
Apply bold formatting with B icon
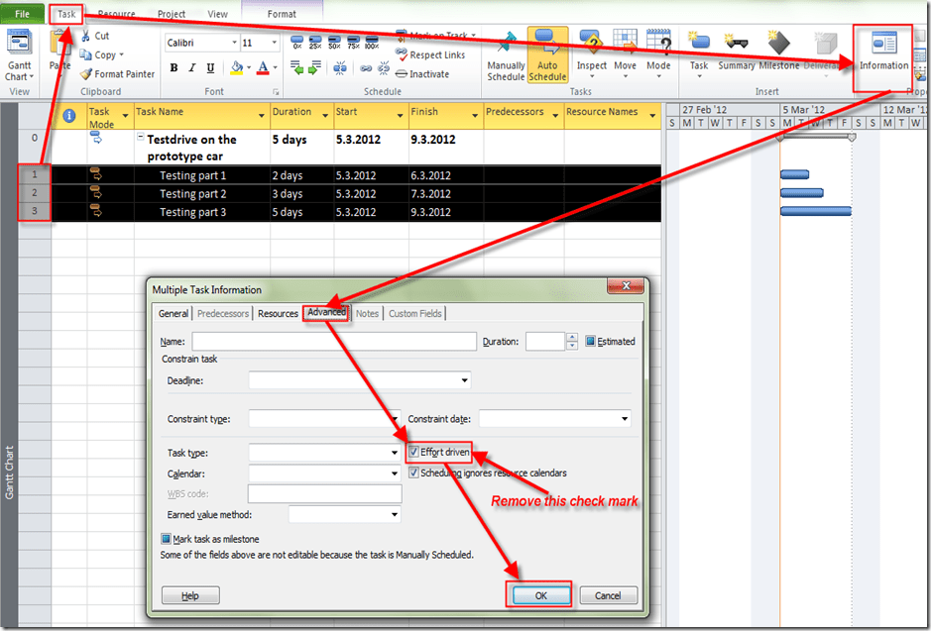pos(175,68)
